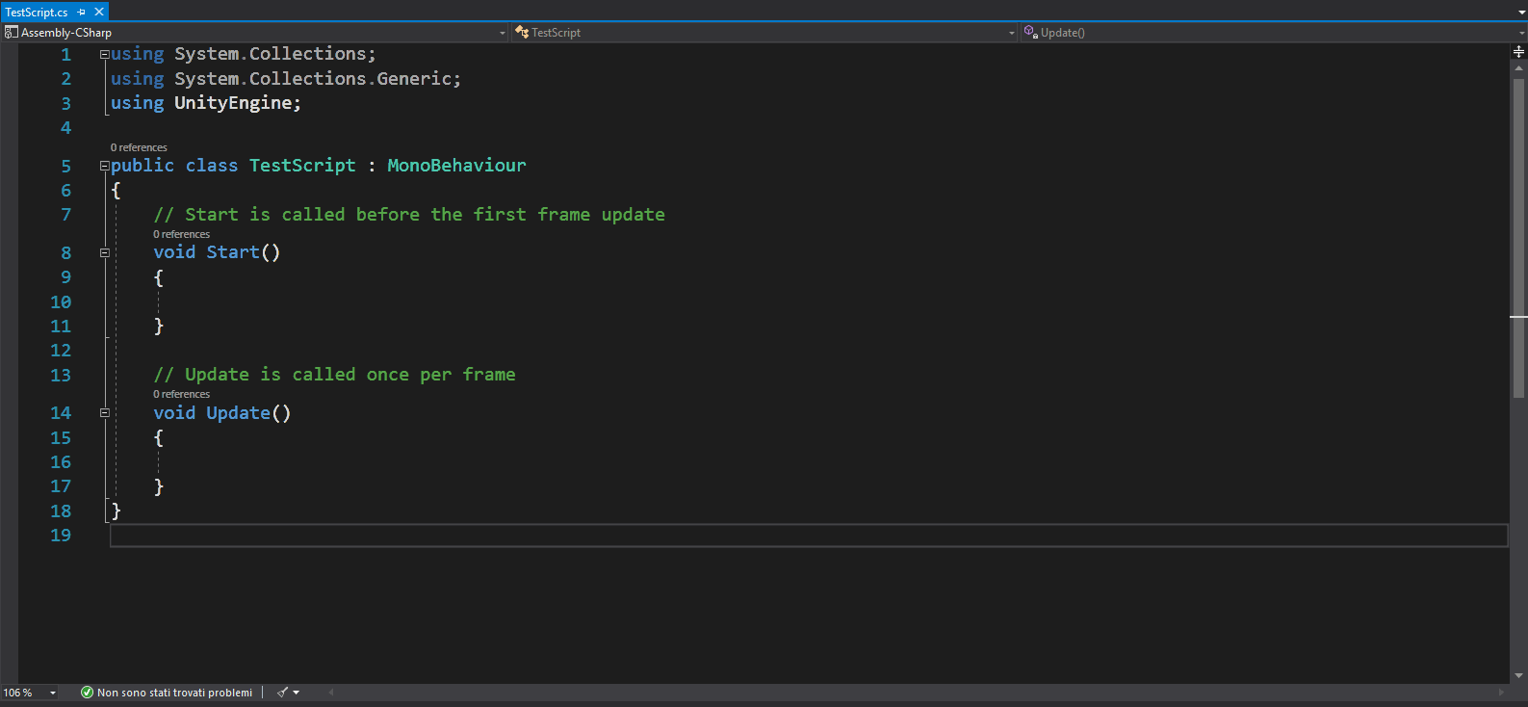Open the Assembly-CSharp project dropdown
The width and height of the screenshot is (1528, 707).
pyautogui.click(x=502, y=33)
